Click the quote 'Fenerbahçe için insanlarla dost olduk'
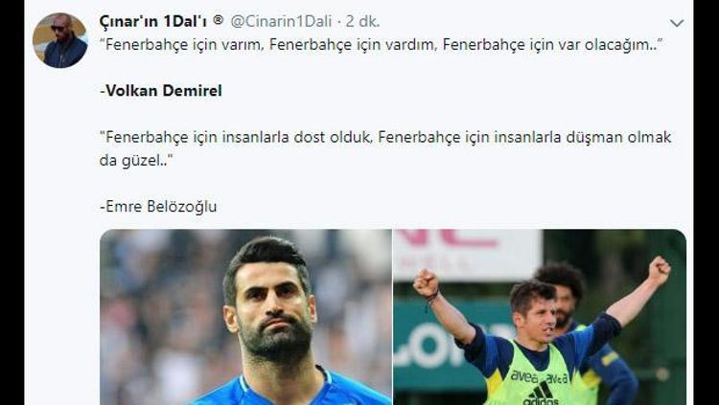 click(235, 137)
